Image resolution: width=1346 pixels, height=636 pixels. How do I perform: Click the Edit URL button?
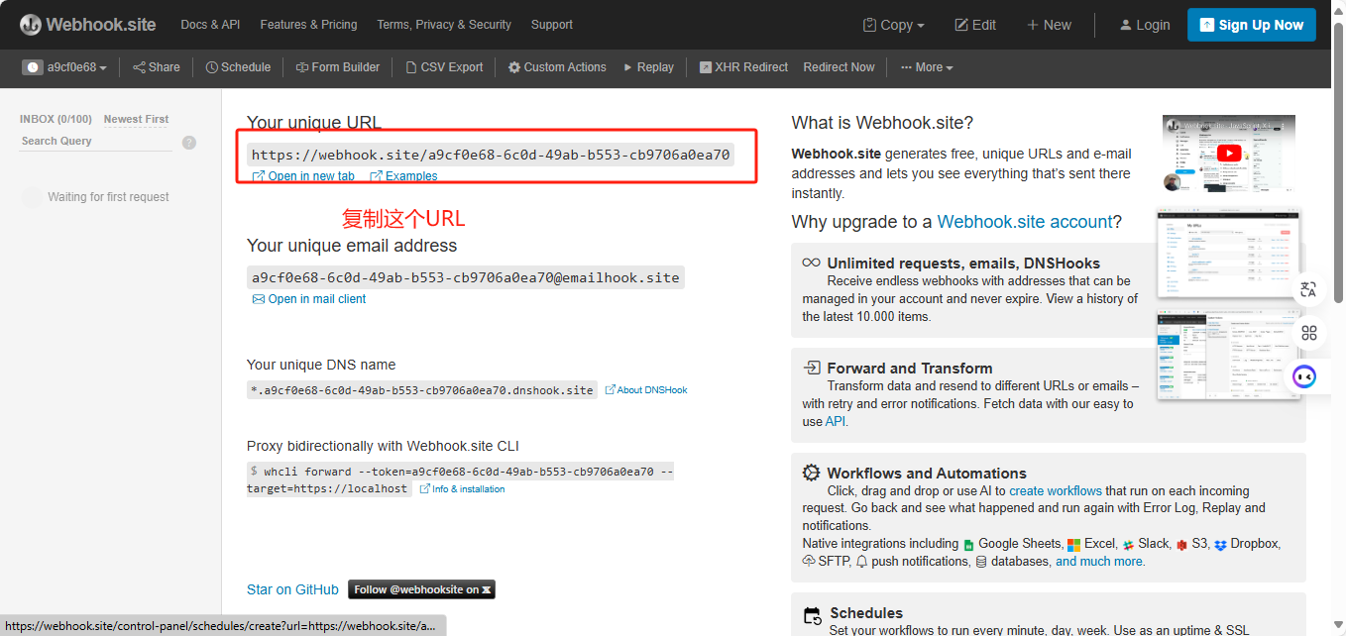975,25
